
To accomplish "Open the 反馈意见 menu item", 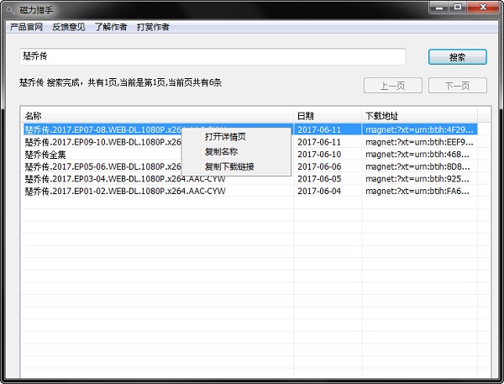I will tap(68, 27).
